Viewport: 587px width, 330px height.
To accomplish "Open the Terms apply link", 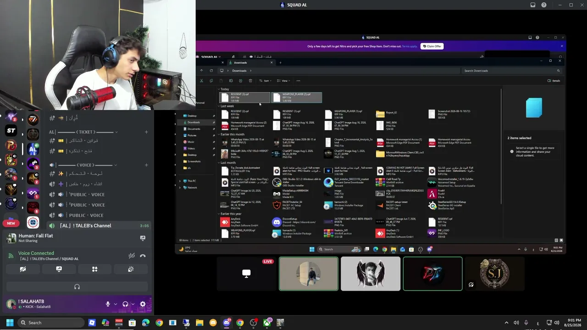I will coord(410,46).
